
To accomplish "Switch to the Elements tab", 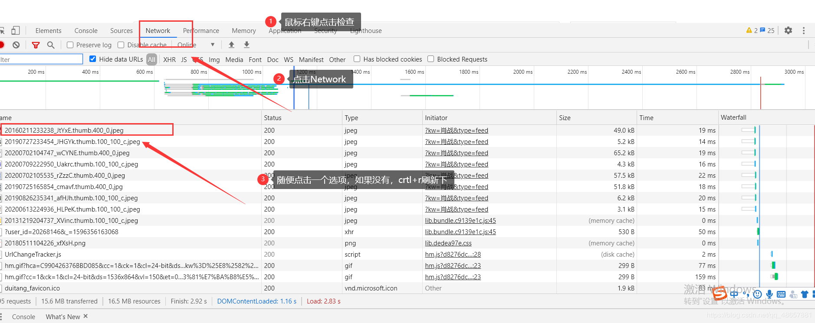I will tap(49, 31).
